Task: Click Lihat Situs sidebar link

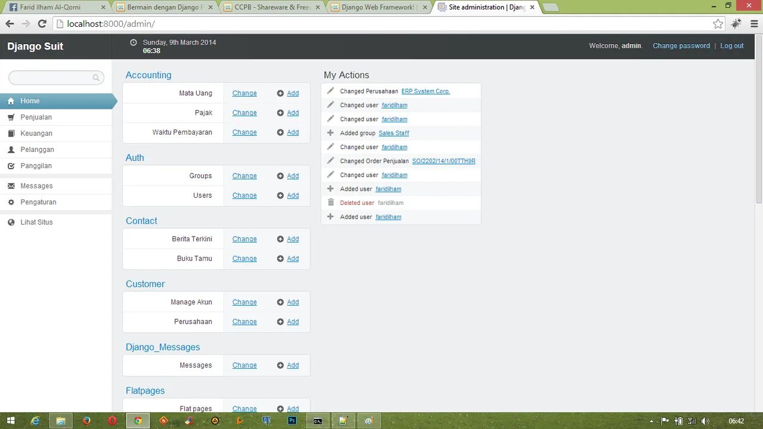Action: click(56, 222)
